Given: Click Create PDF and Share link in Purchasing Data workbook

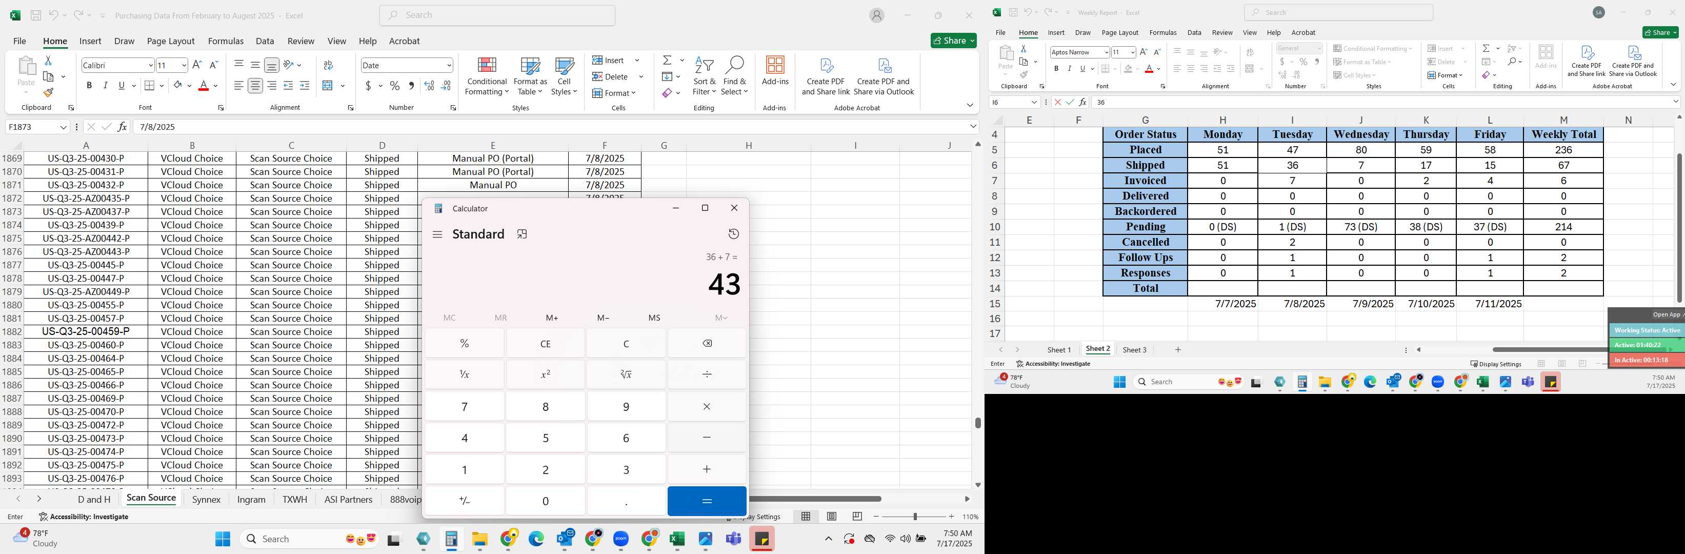Looking at the screenshot, I should coord(826,76).
